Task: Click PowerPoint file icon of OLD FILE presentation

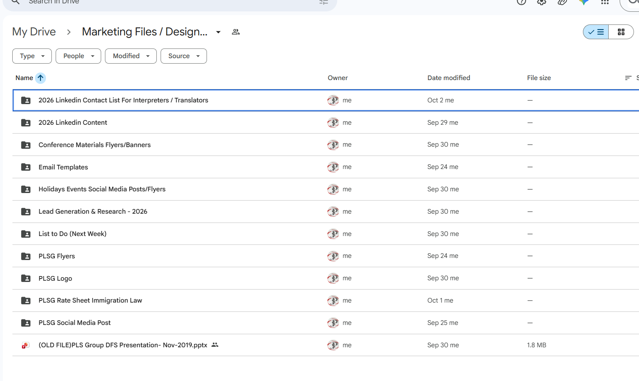Action: tap(26, 345)
